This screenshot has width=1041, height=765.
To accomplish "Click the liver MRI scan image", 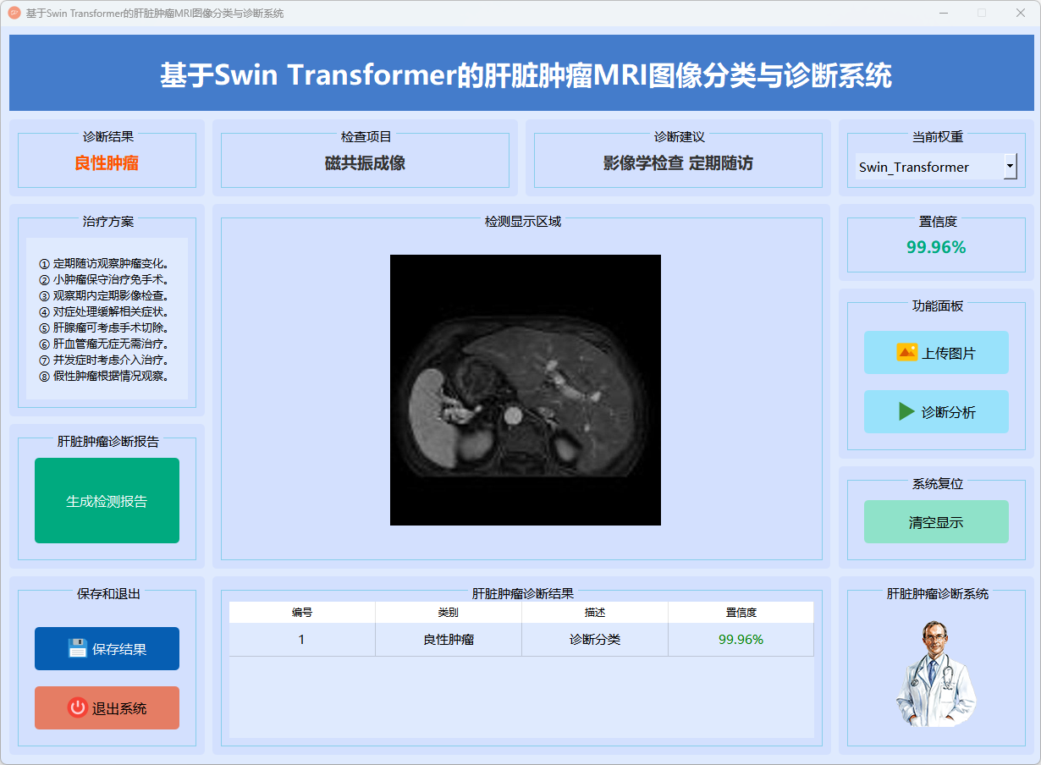I will pos(525,390).
